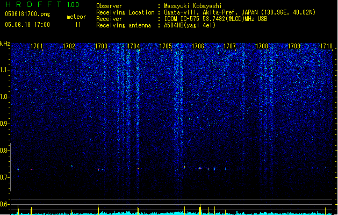Click the 1702 time marker
The image size is (338, 215).
pos(69,46)
